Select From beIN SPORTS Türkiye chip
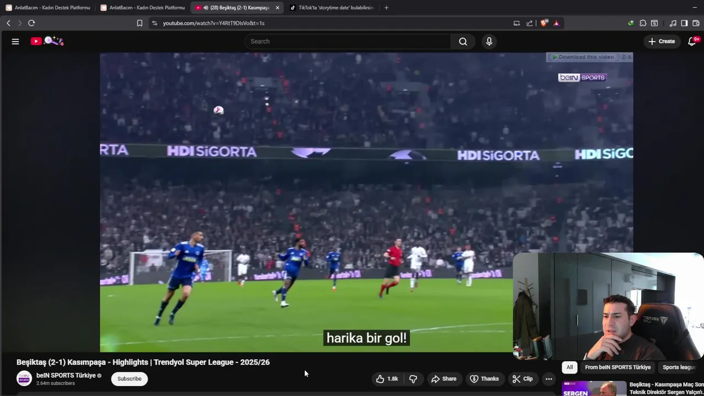This screenshot has height=396, width=704. coord(618,367)
